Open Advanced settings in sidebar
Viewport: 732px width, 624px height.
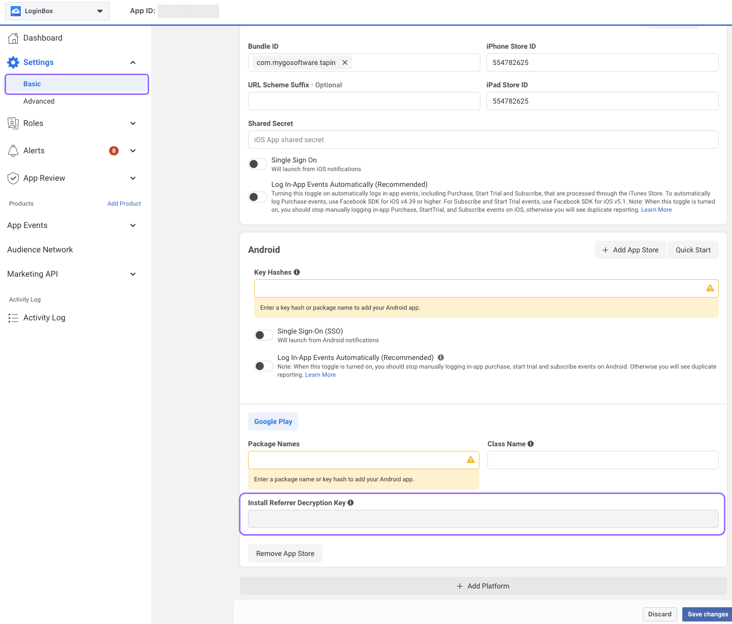[39, 101]
